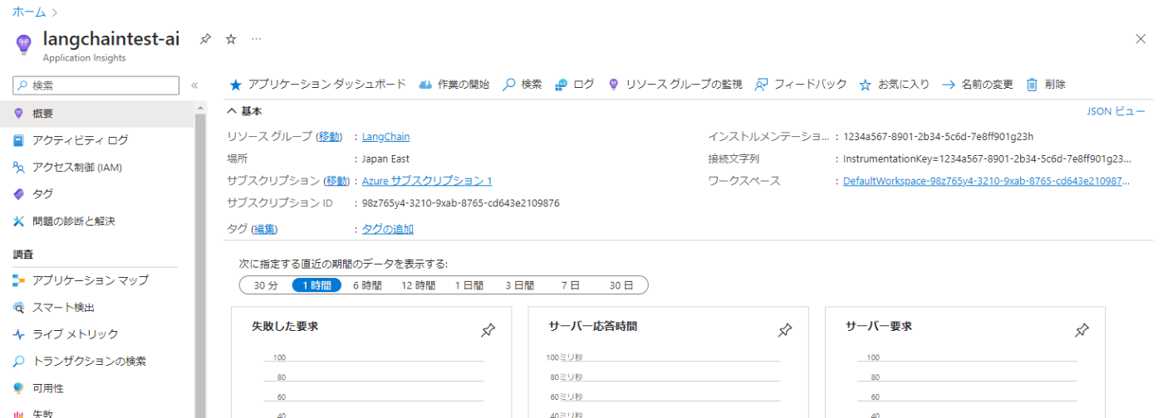Click リソース グループの監視

point(675,85)
